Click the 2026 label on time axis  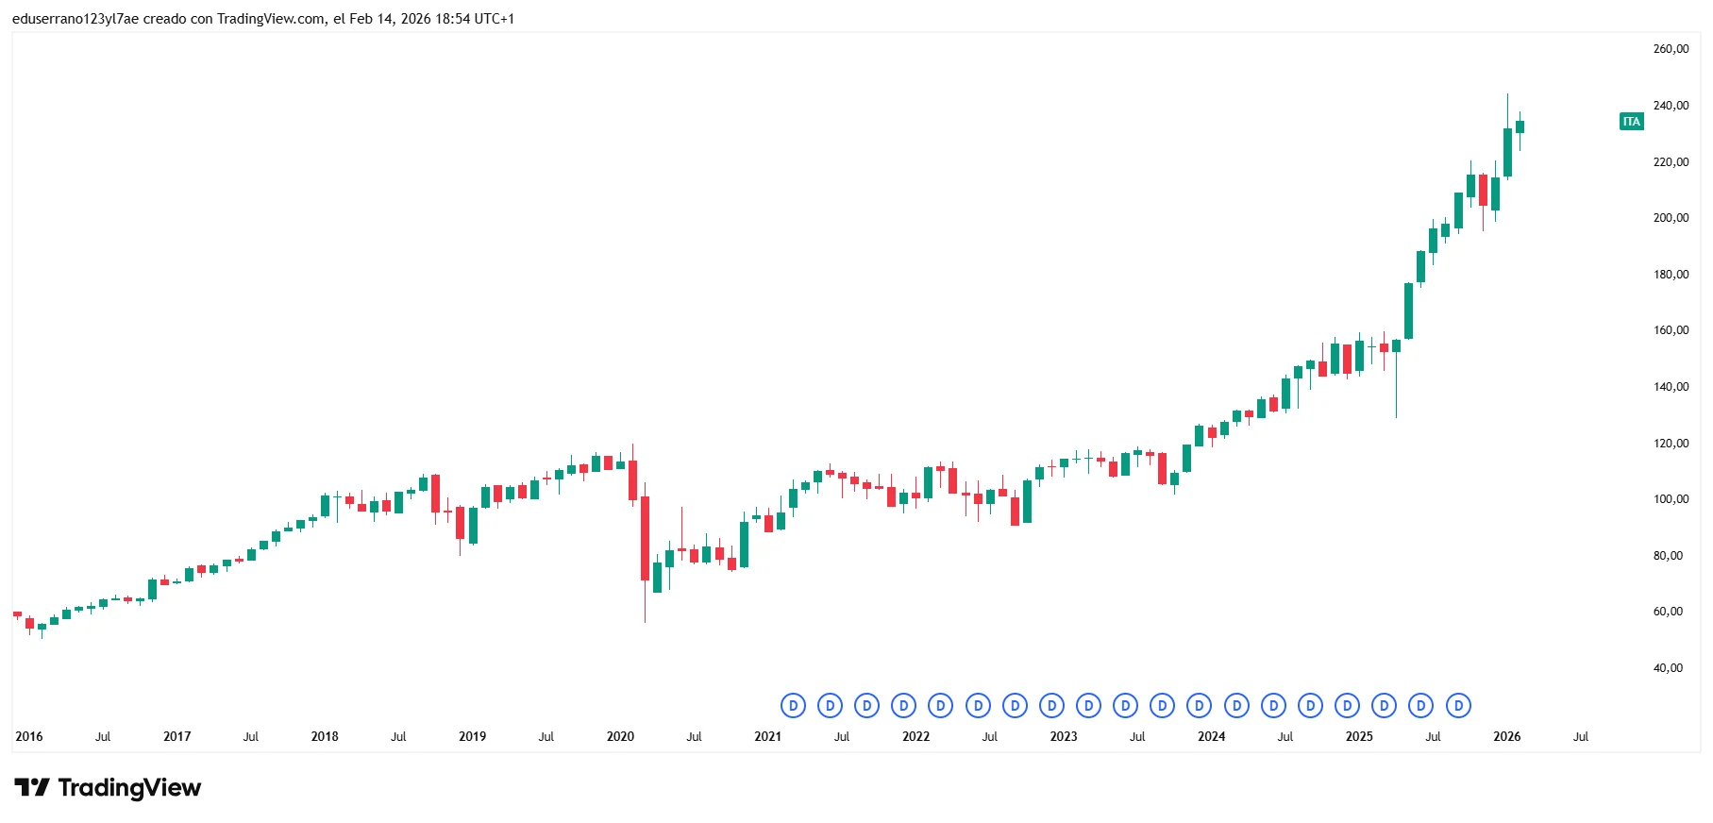click(x=1506, y=737)
